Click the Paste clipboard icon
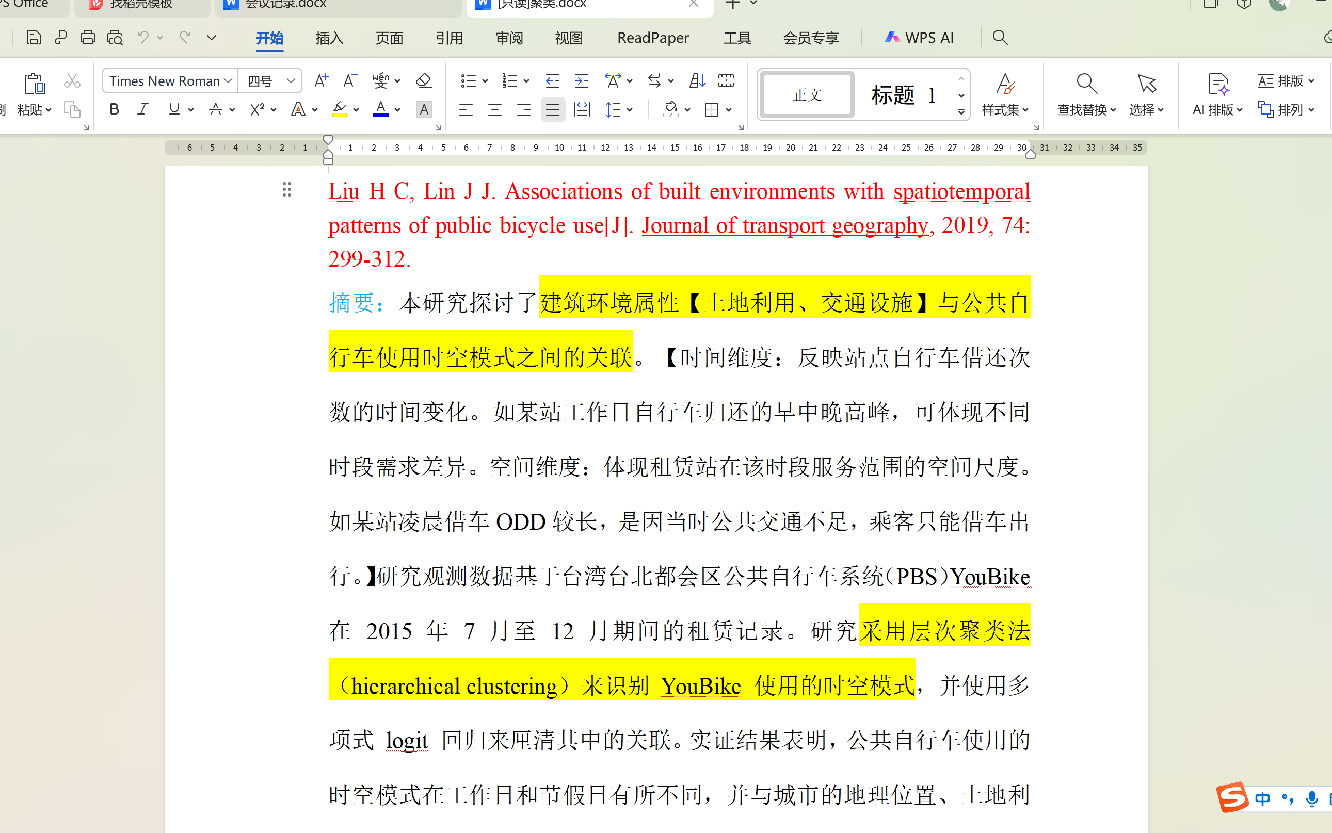 34,84
